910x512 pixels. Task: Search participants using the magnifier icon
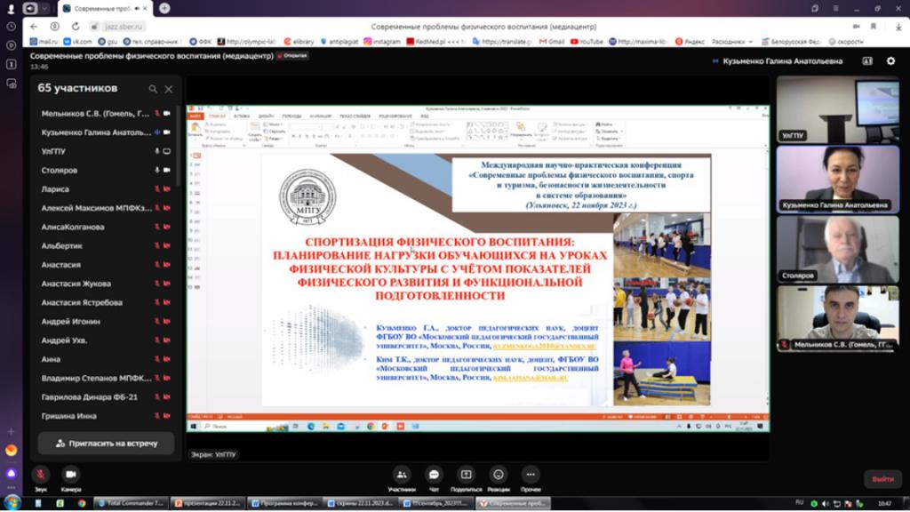tap(153, 89)
